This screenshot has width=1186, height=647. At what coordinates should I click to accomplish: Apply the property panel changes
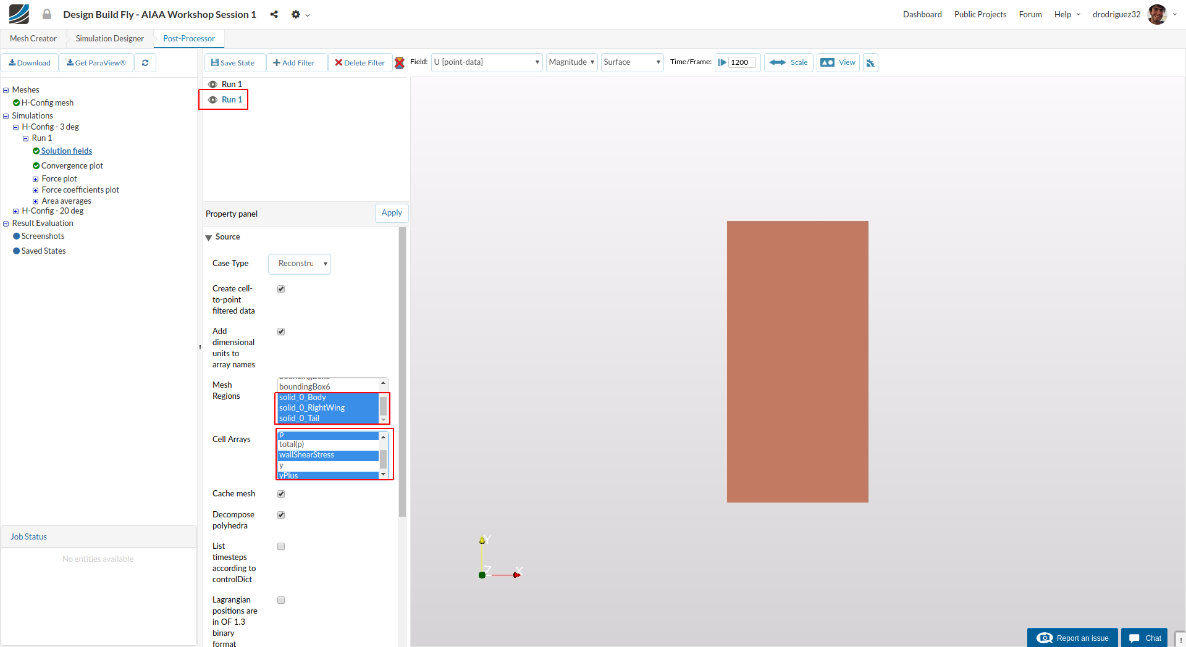[x=392, y=213]
